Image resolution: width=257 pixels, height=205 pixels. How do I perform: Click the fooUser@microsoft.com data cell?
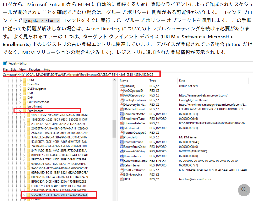(195, 179)
